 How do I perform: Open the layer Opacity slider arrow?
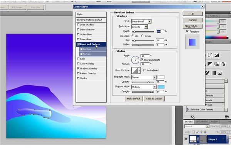pos(229,126)
